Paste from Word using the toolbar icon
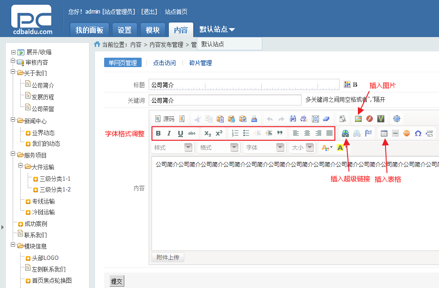This screenshot has width=439, height=288. [x=243, y=119]
